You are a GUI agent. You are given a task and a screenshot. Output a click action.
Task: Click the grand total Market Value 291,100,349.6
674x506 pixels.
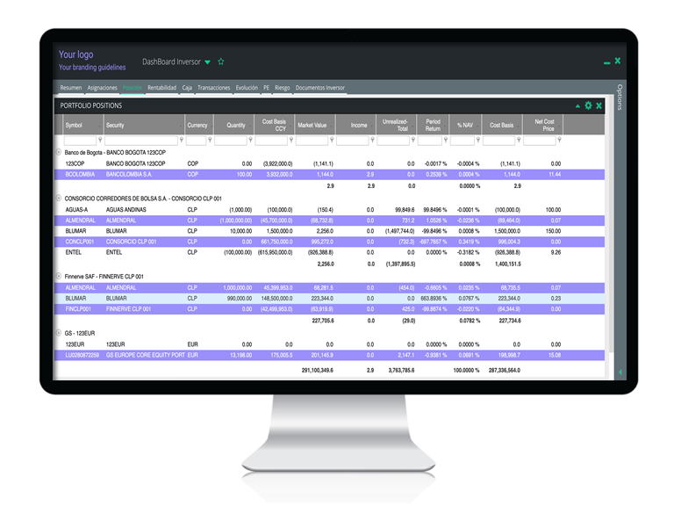pos(318,370)
